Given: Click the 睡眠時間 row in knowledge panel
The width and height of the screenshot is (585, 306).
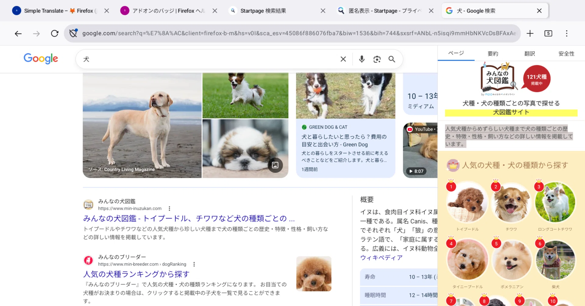Looking at the screenshot, I should click(x=399, y=295).
